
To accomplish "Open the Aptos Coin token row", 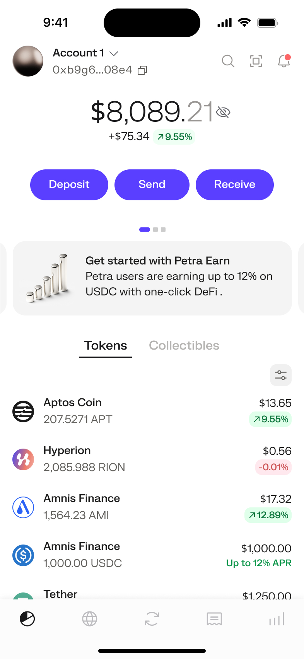I will (152, 411).
